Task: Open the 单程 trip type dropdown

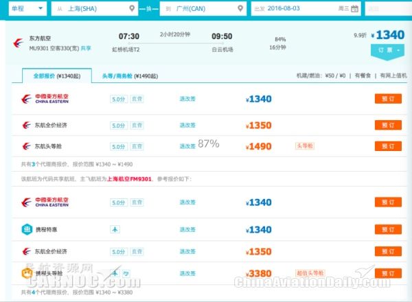Action: tap(27, 8)
